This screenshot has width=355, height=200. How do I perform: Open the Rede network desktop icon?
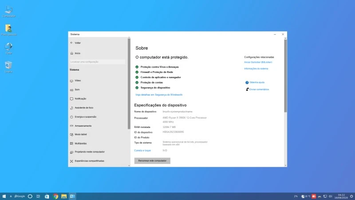click(8, 48)
